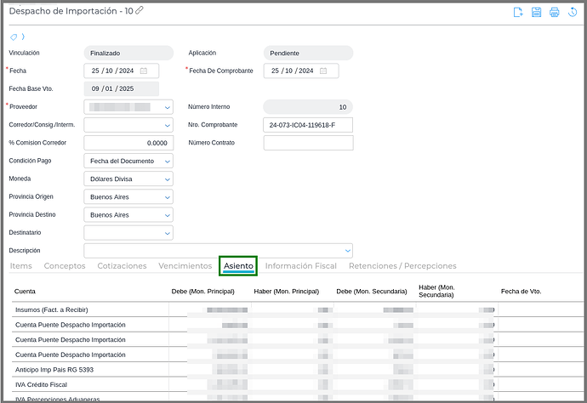Click the attachment paperclip icon beside the title

coord(140,10)
